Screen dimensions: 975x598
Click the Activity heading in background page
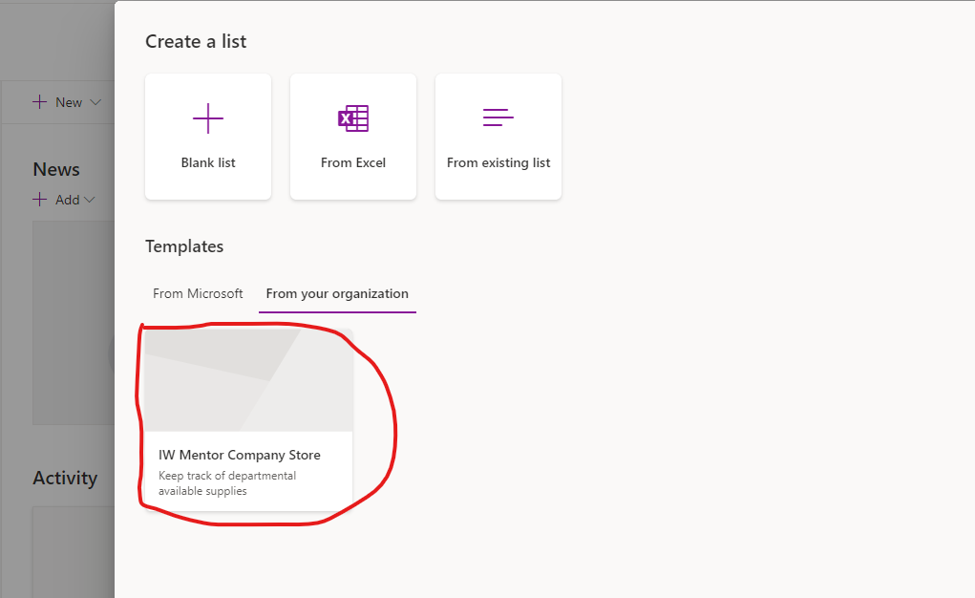[65, 478]
